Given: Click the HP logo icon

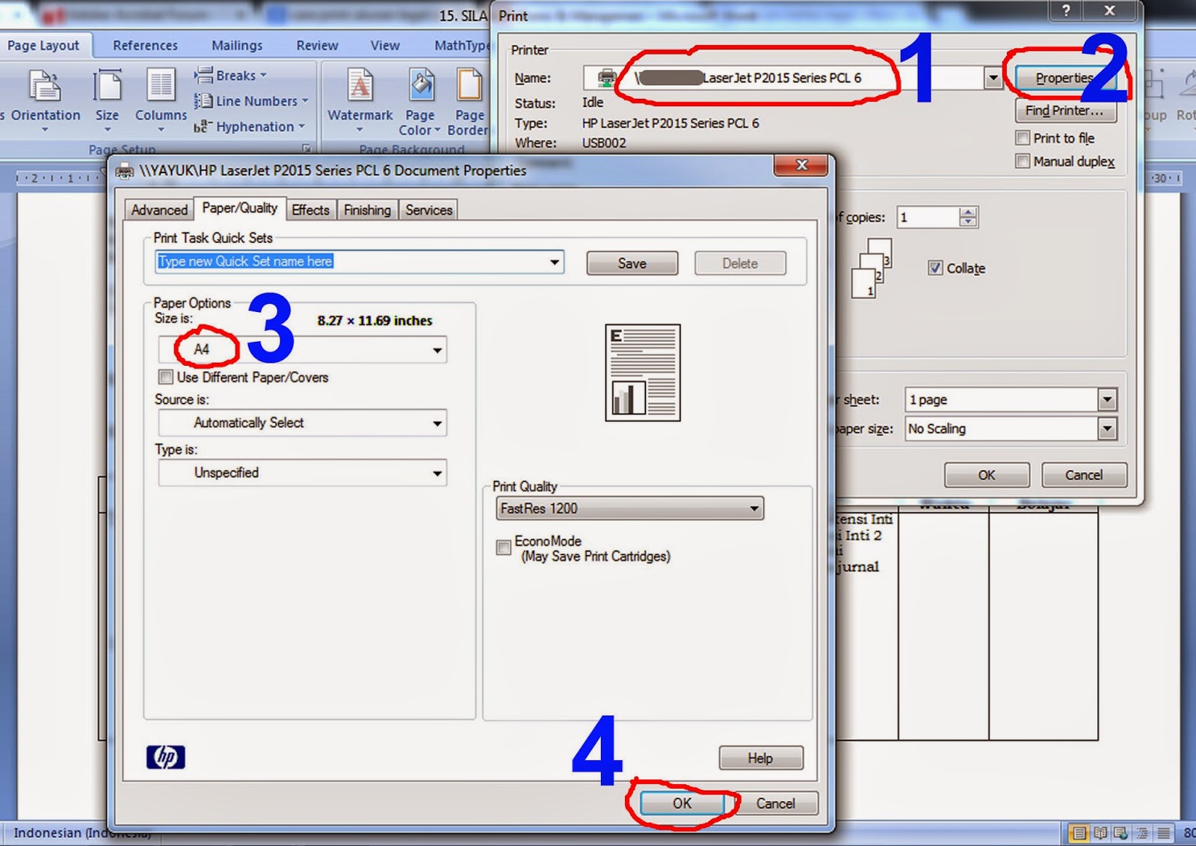Looking at the screenshot, I should click(165, 757).
